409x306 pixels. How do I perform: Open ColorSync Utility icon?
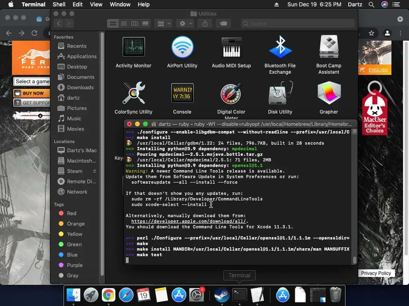coord(133,93)
